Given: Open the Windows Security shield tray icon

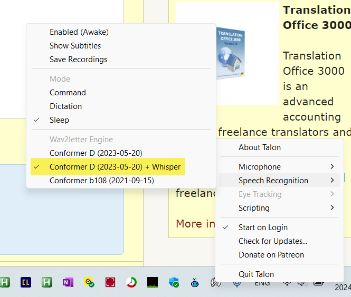Looking at the screenshot, I should (174, 282).
